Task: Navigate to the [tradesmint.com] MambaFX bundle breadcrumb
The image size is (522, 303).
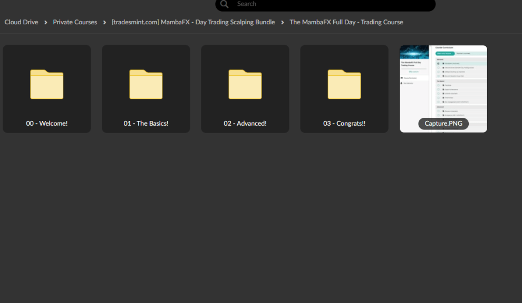Action: (193, 22)
